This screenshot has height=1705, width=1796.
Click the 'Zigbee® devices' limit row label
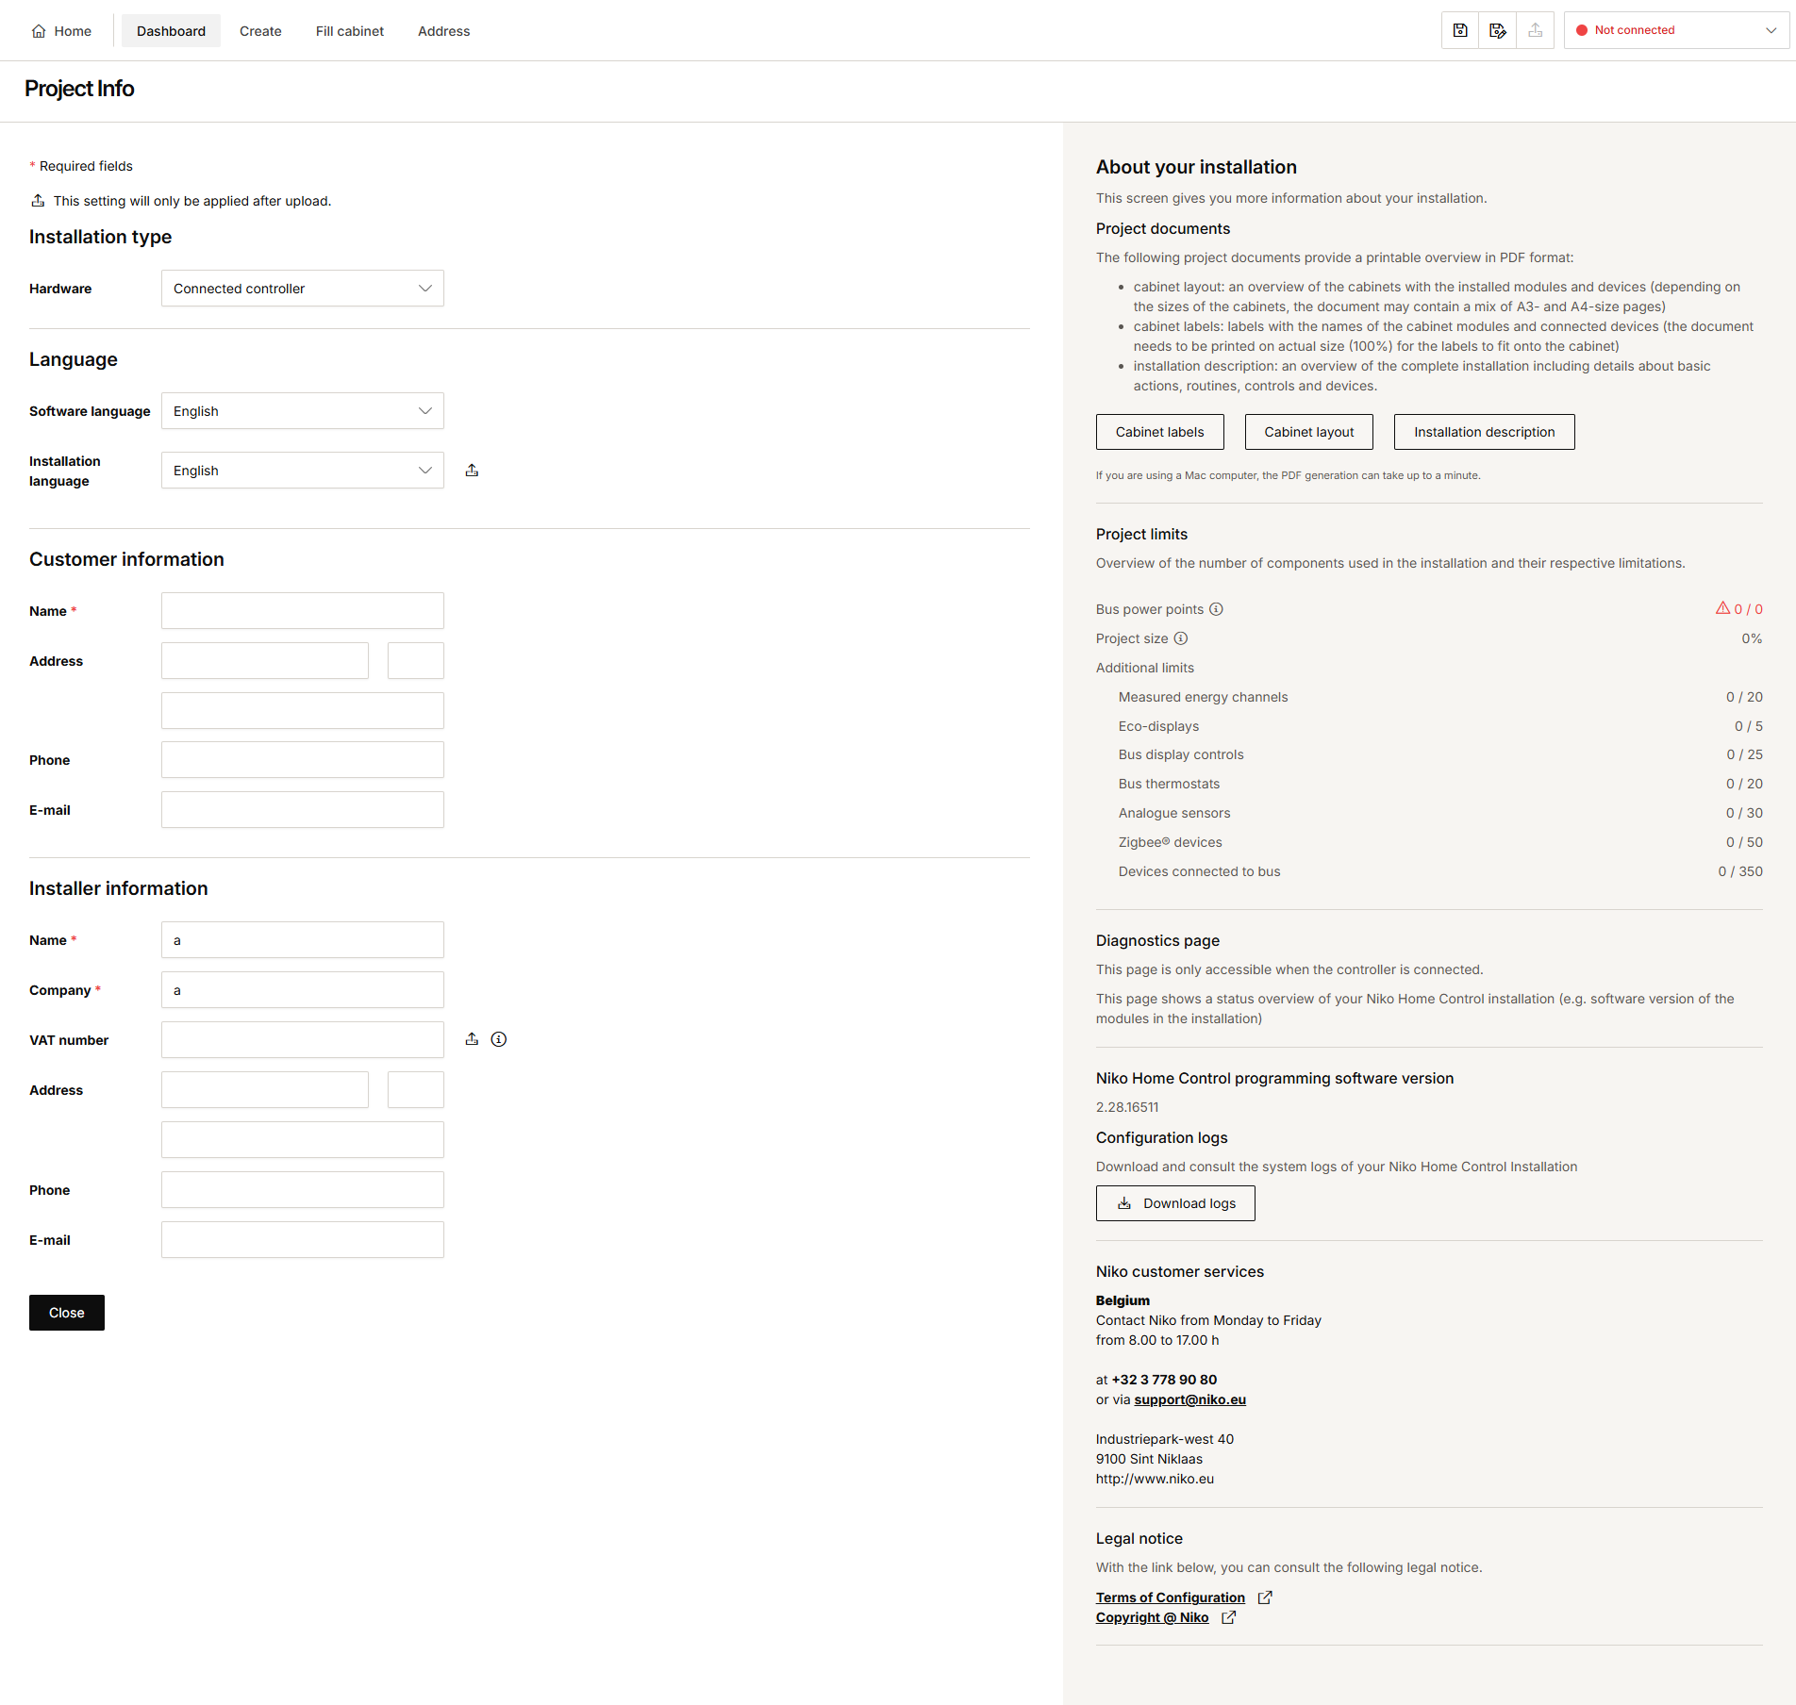coord(1171,842)
